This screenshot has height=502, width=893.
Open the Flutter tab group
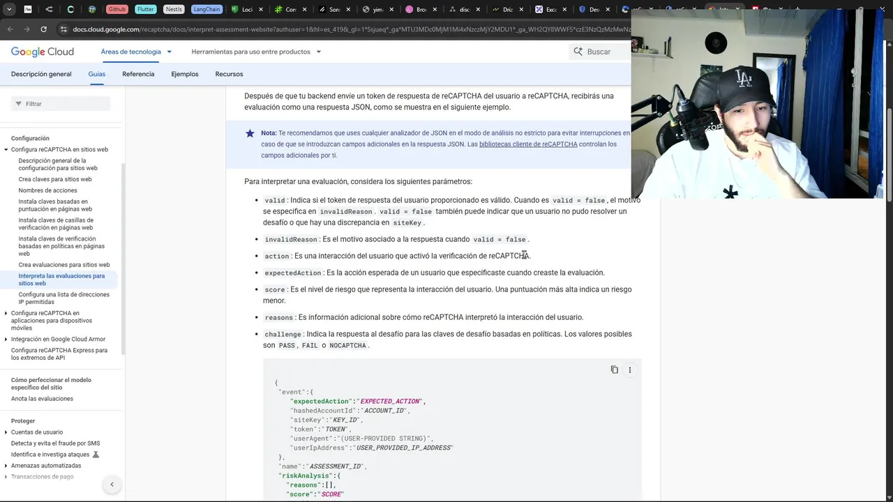[146, 10]
